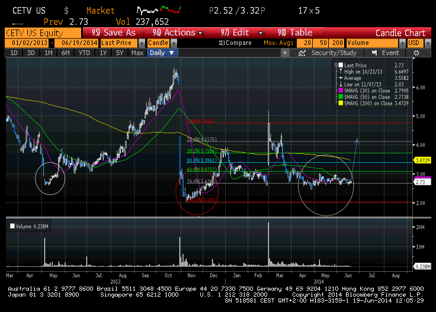This screenshot has height=312, width=436.
Task: Collapse the legend box toggle
Action: tap(336, 65)
